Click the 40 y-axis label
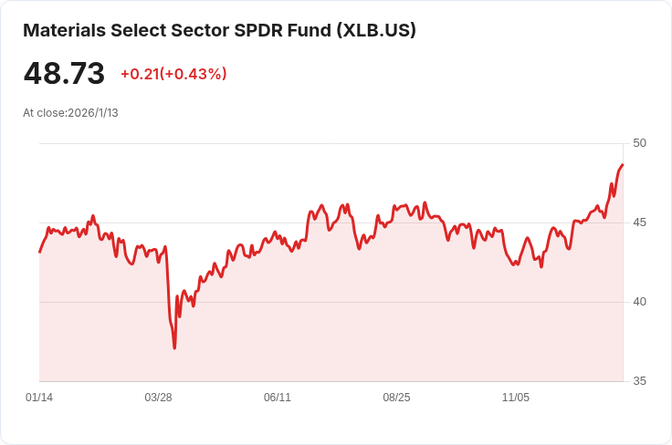 point(639,302)
